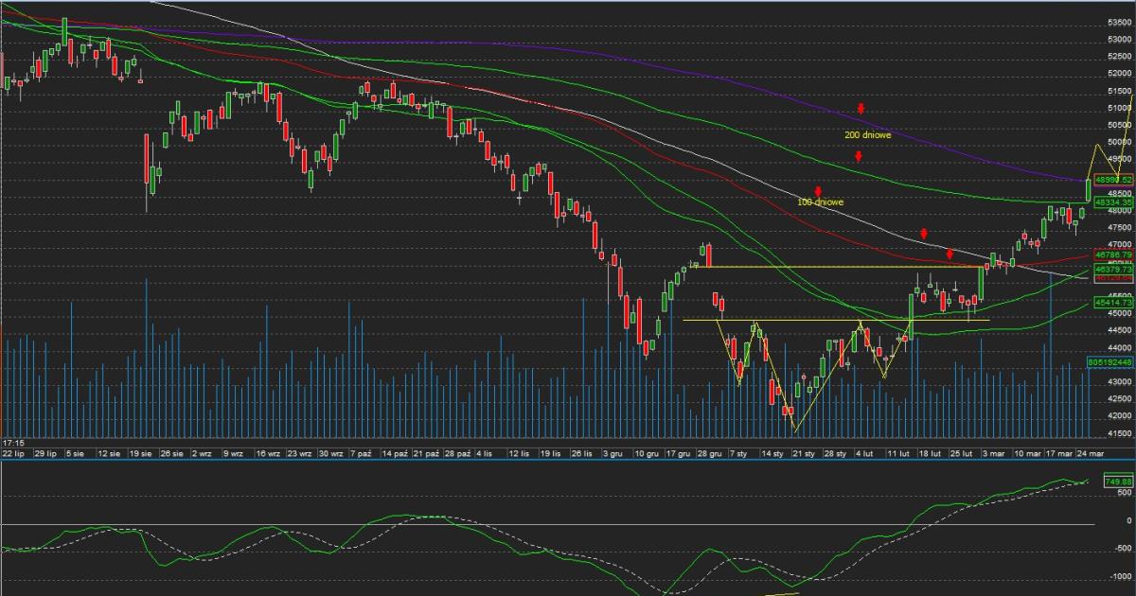1136x596 pixels.
Task: Click the red arrow above "200 dniowe"
Action: [861, 109]
